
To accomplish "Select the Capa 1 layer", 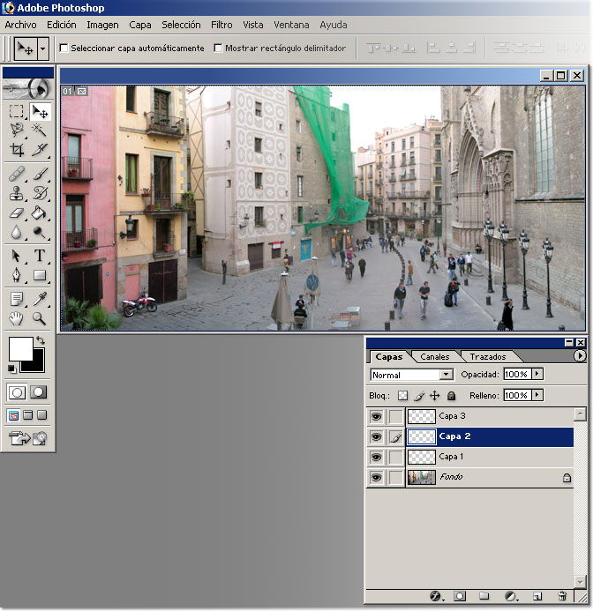I will click(x=451, y=457).
